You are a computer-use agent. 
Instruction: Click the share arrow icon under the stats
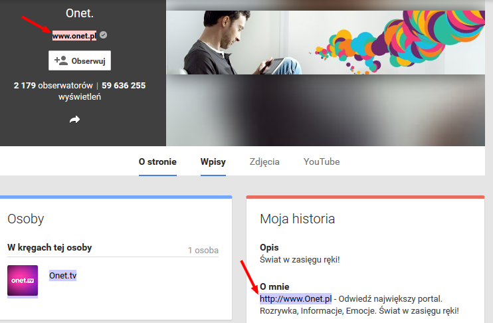tap(74, 120)
